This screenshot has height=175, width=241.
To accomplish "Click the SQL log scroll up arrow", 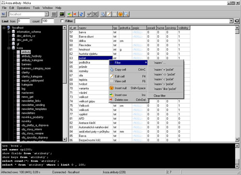I will (x=237, y=146).
